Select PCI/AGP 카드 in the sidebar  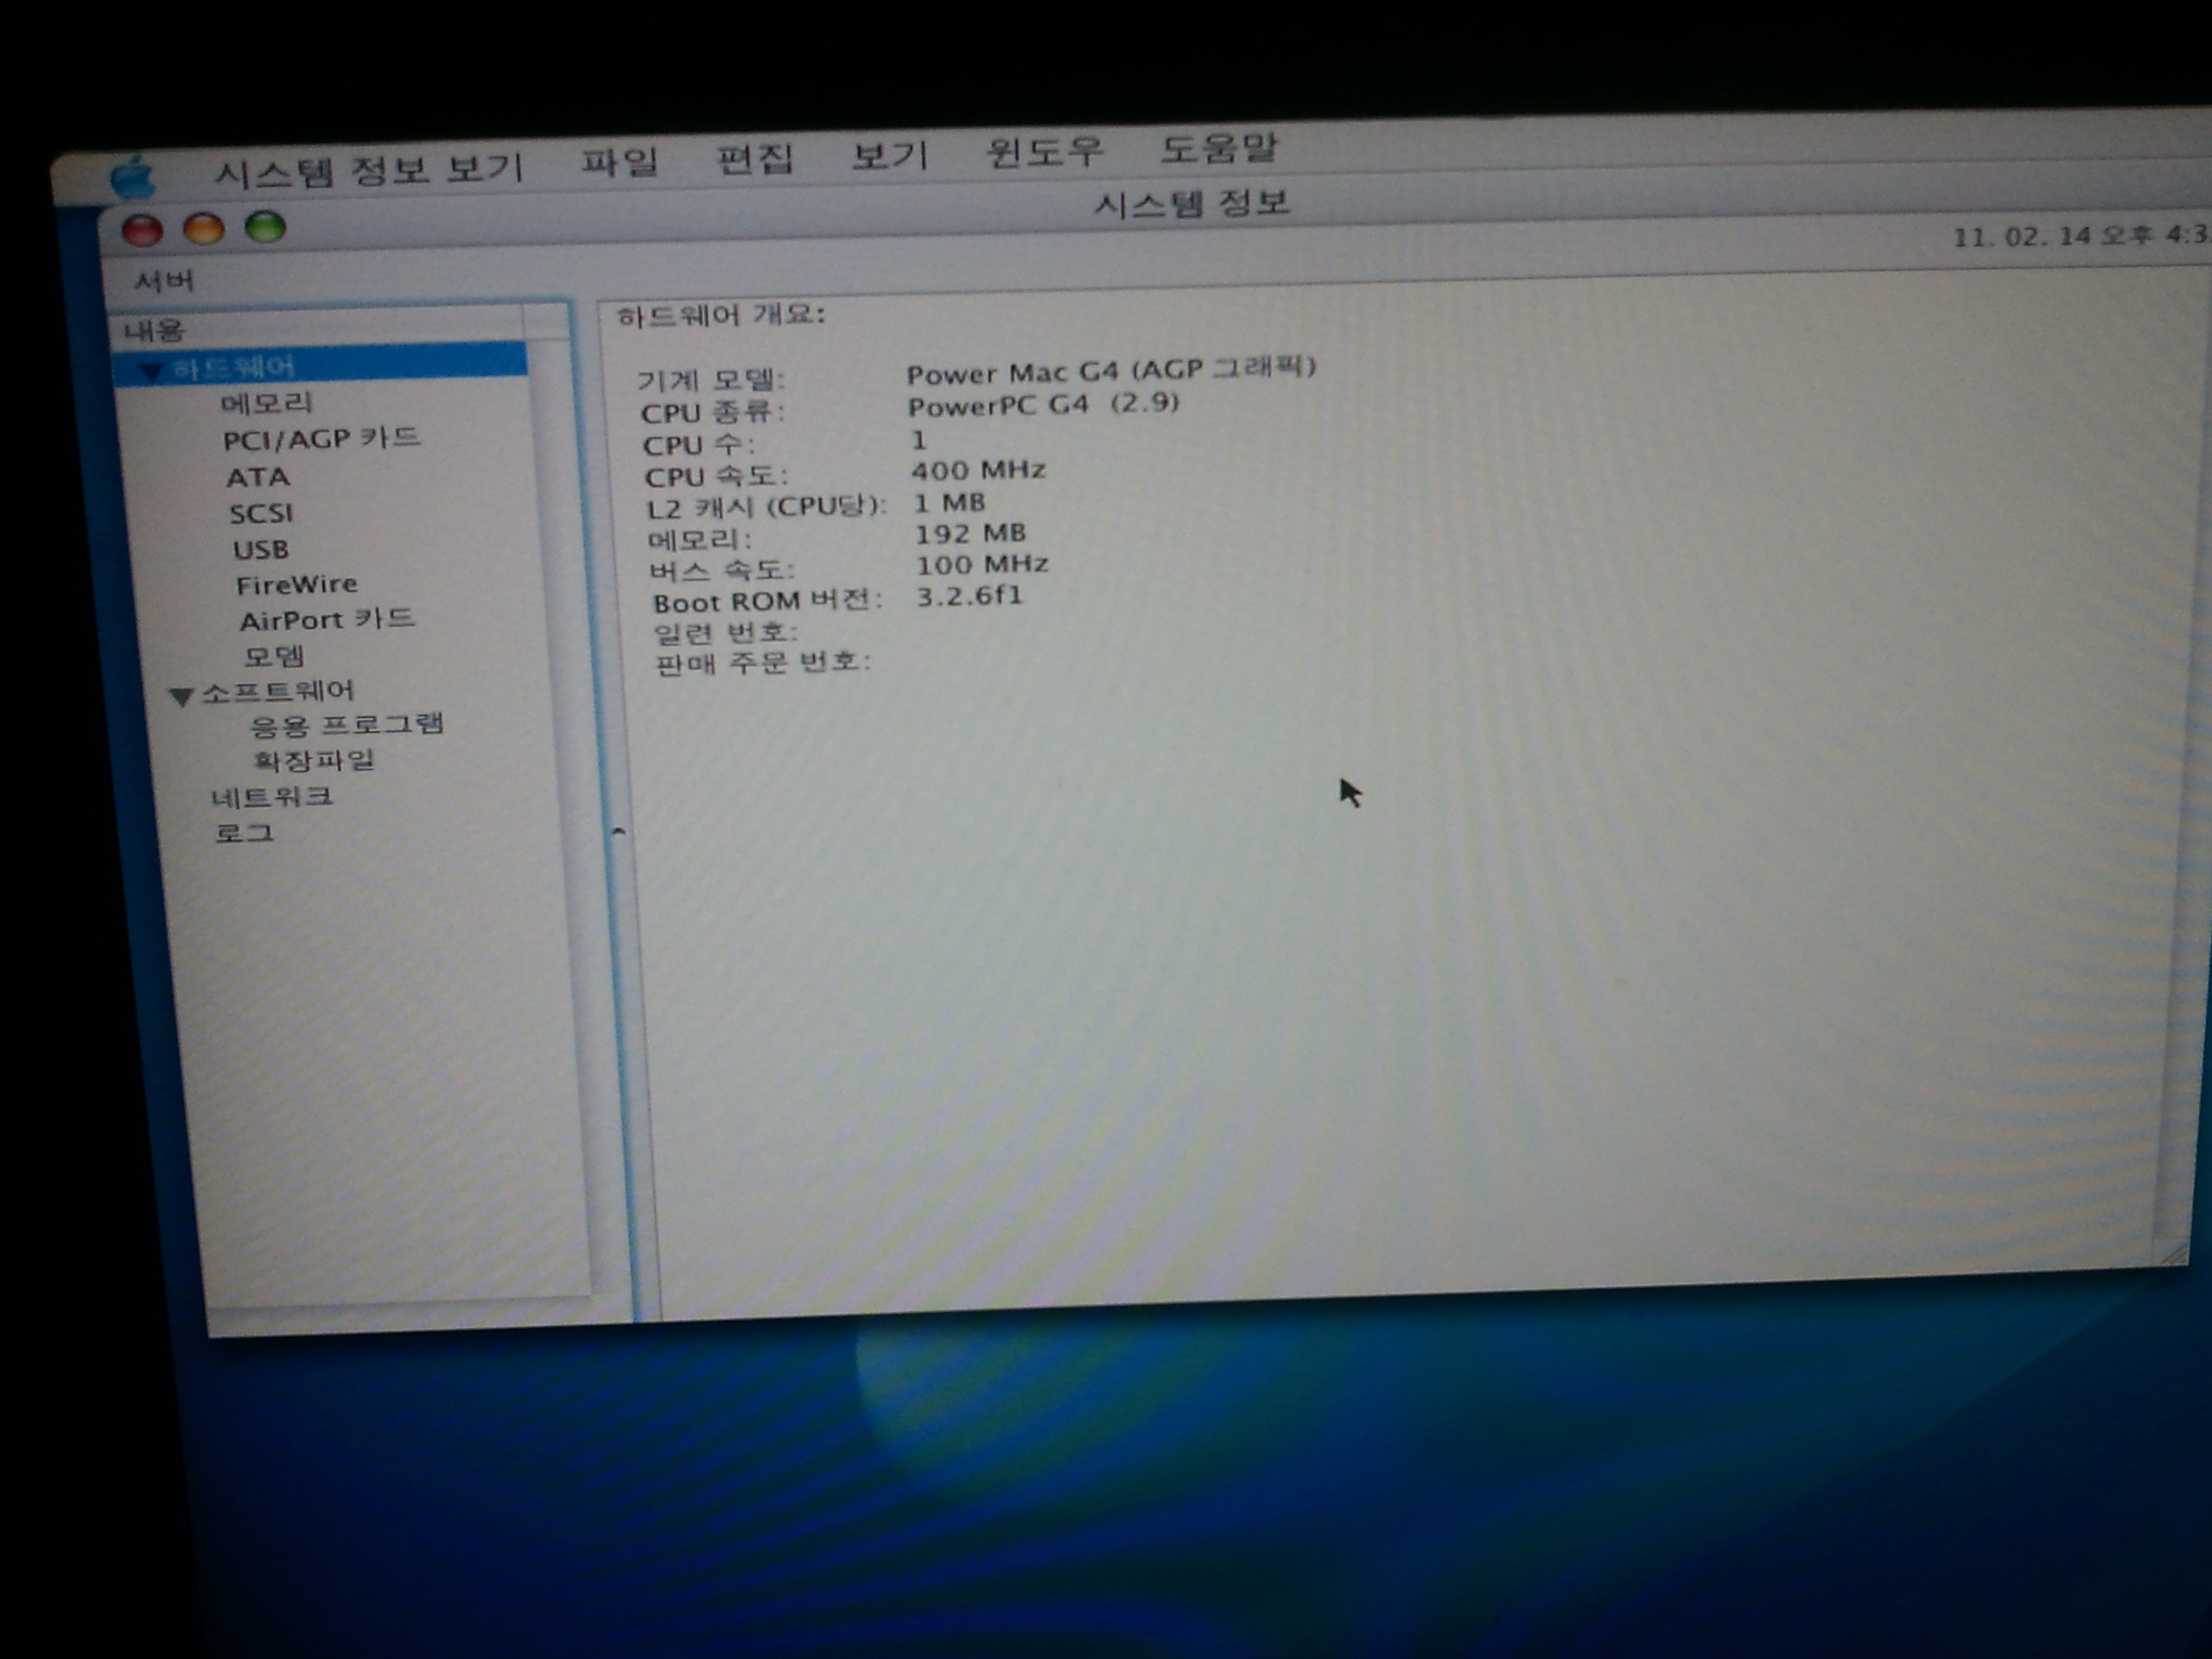coord(321,439)
